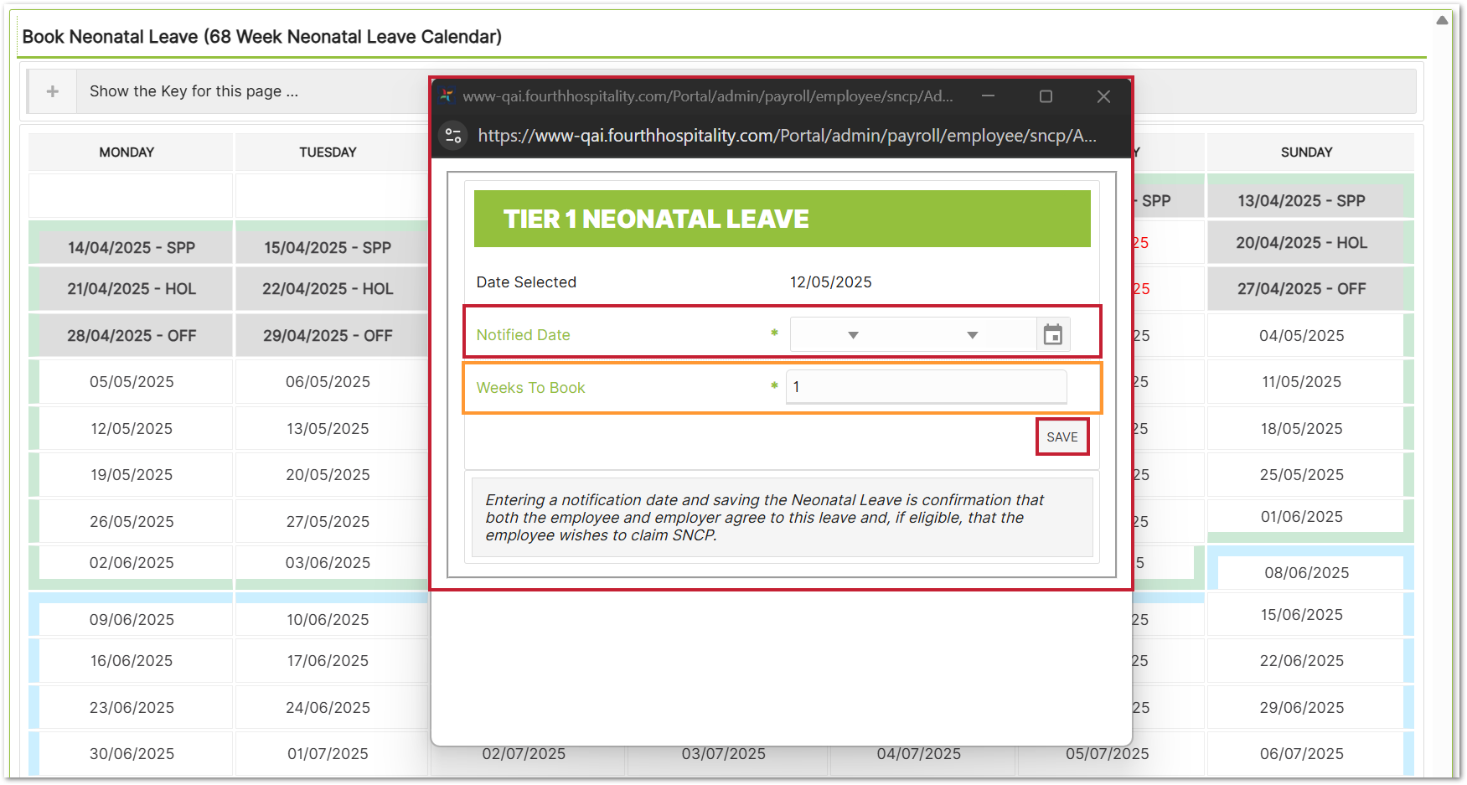This screenshot has height=785, width=1467.
Task: Click the Date Selected value 12/05/2025
Action: click(831, 282)
